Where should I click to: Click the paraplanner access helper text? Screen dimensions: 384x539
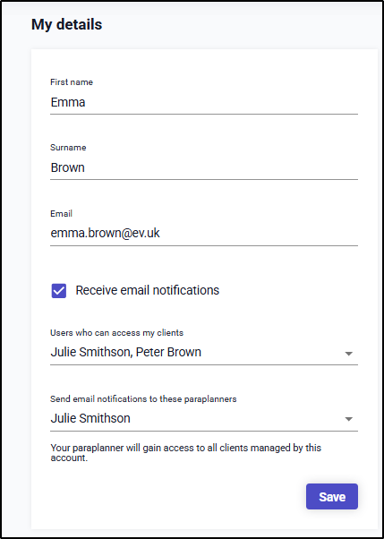[x=186, y=453]
